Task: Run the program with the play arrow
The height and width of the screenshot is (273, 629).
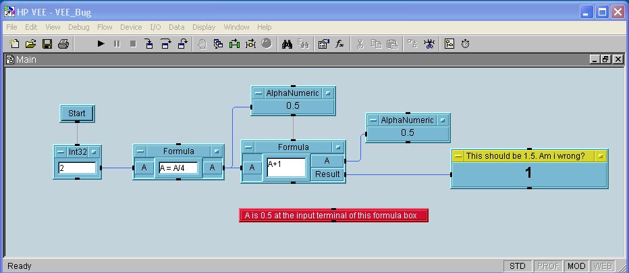Action: (x=101, y=44)
